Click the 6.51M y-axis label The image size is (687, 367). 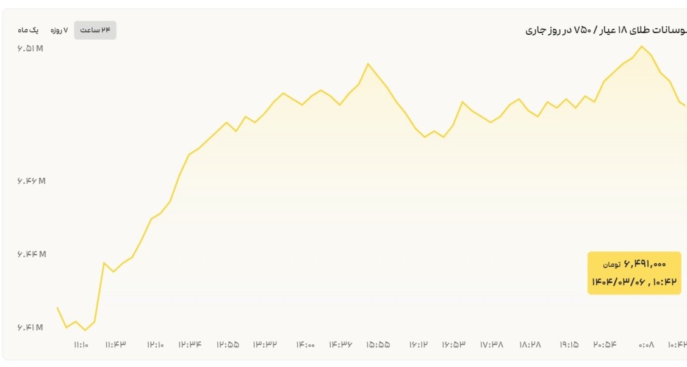click(x=31, y=48)
